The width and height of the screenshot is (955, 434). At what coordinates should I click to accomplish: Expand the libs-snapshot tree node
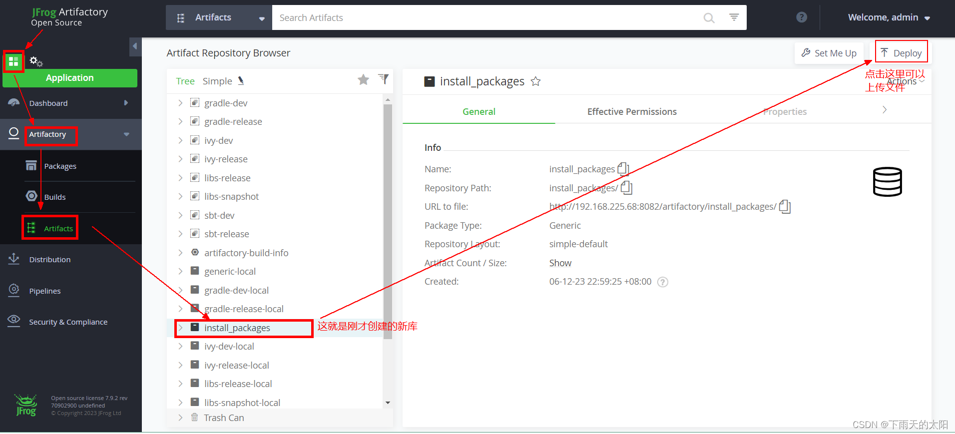coord(180,196)
